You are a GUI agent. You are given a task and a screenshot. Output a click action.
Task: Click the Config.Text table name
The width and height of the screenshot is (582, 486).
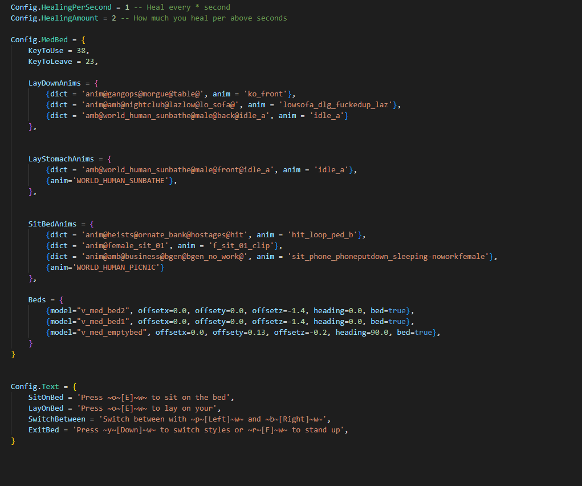pos(39,386)
